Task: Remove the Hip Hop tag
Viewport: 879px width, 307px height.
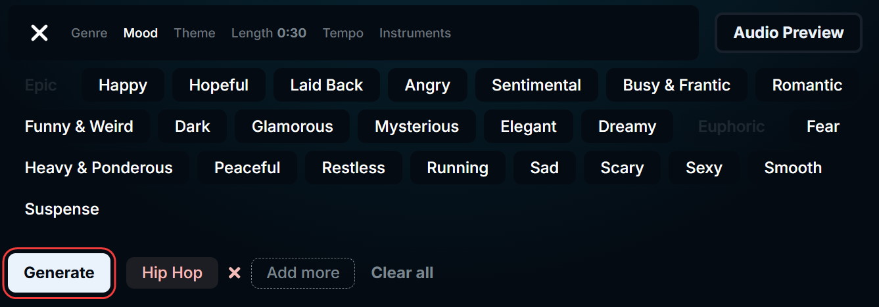Action: [234, 273]
